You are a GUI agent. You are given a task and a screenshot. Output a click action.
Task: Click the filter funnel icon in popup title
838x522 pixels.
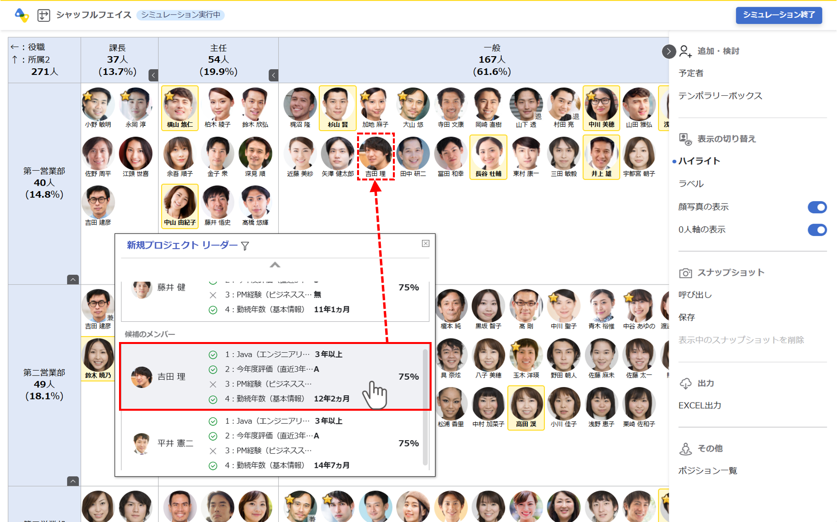pos(245,246)
